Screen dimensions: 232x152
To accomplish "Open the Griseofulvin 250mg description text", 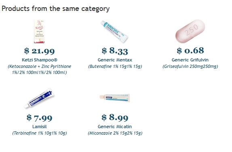I will coord(190,66).
